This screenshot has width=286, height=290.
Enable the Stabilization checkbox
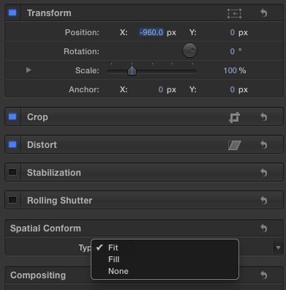tap(12, 172)
